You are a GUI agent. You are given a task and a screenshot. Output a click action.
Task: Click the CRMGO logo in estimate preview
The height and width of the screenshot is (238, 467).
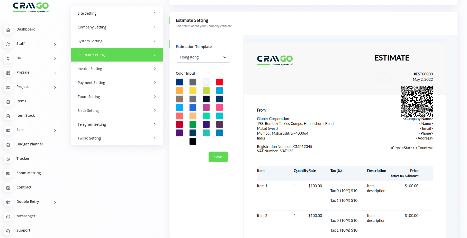coord(275,60)
